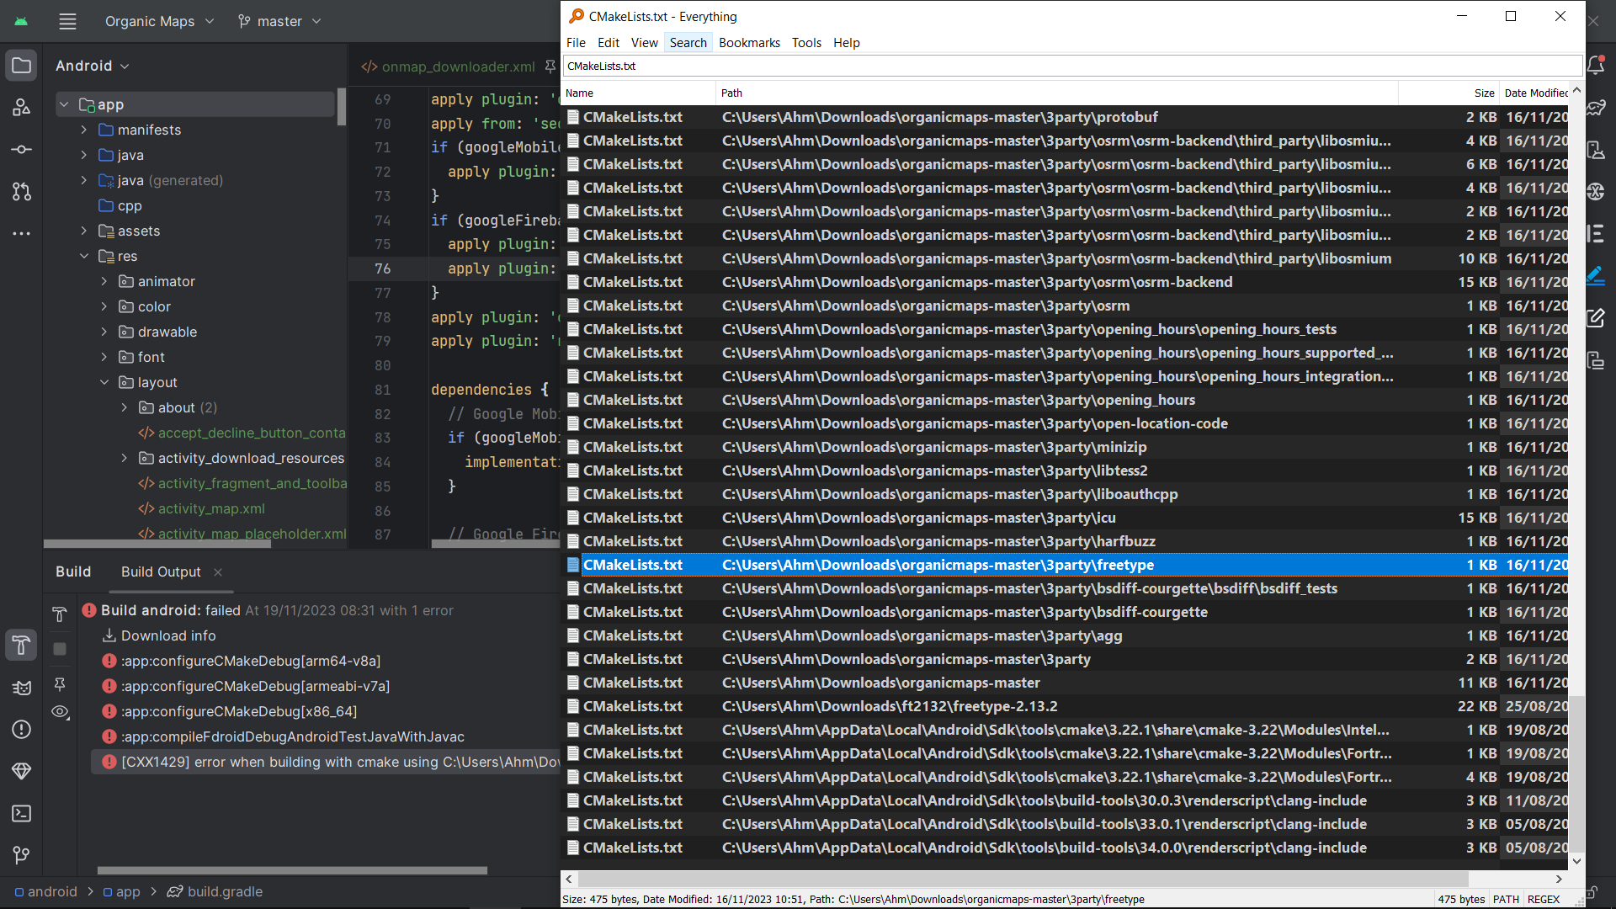Switch to the Build Output tab

click(160, 571)
